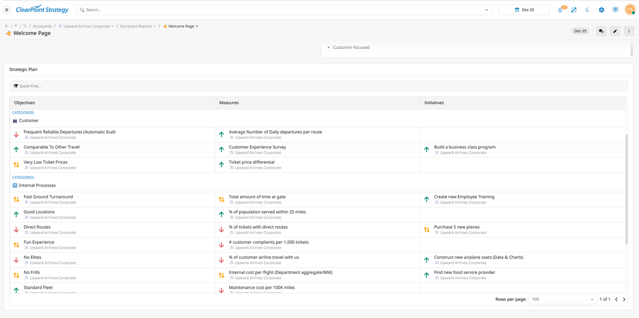Open system settings with the gear icon
The image size is (639, 318).
click(602, 10)
